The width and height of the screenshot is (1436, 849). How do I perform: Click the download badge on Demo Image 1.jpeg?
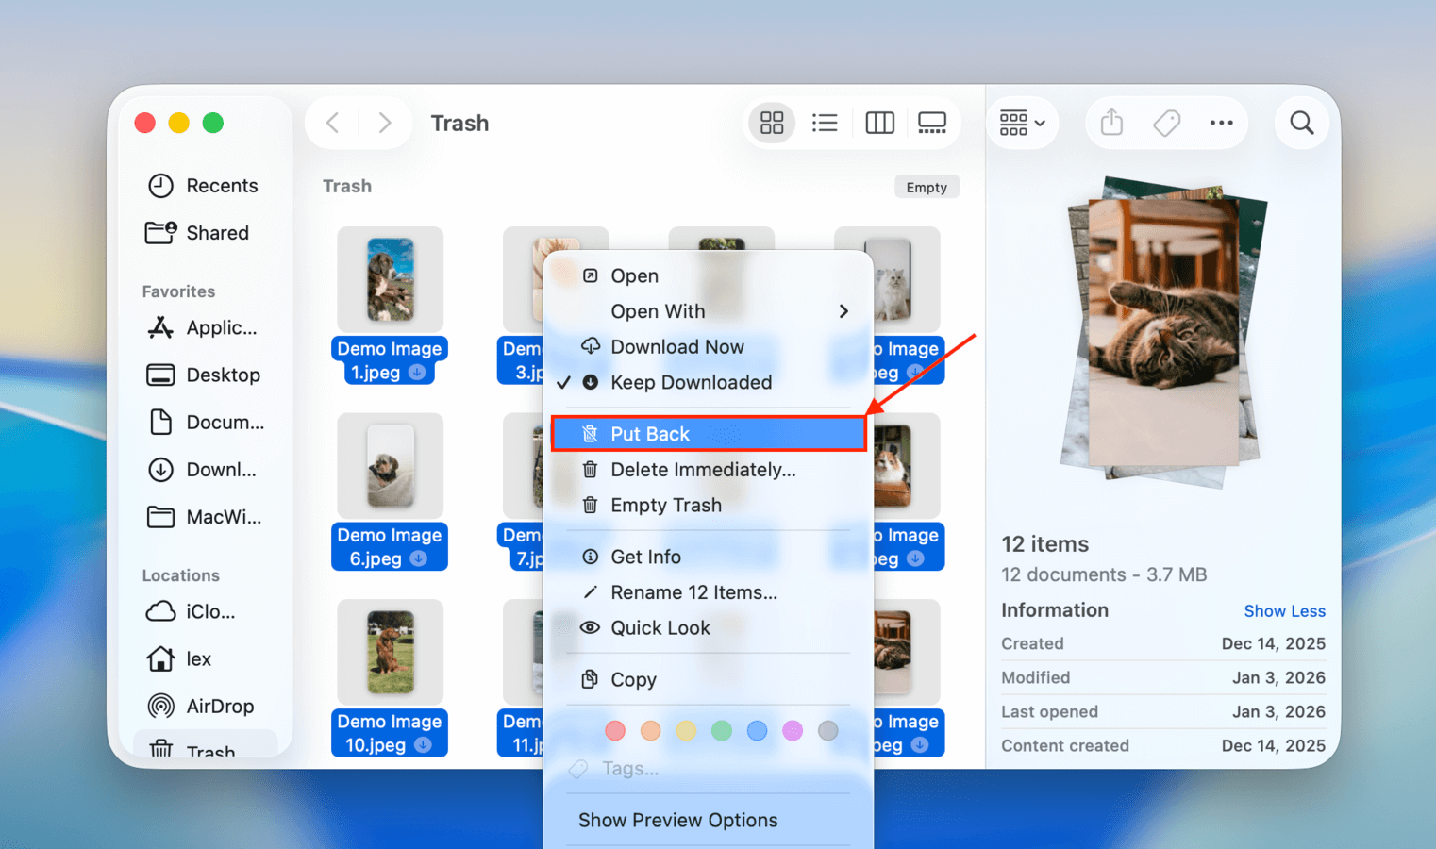[415, 372]
